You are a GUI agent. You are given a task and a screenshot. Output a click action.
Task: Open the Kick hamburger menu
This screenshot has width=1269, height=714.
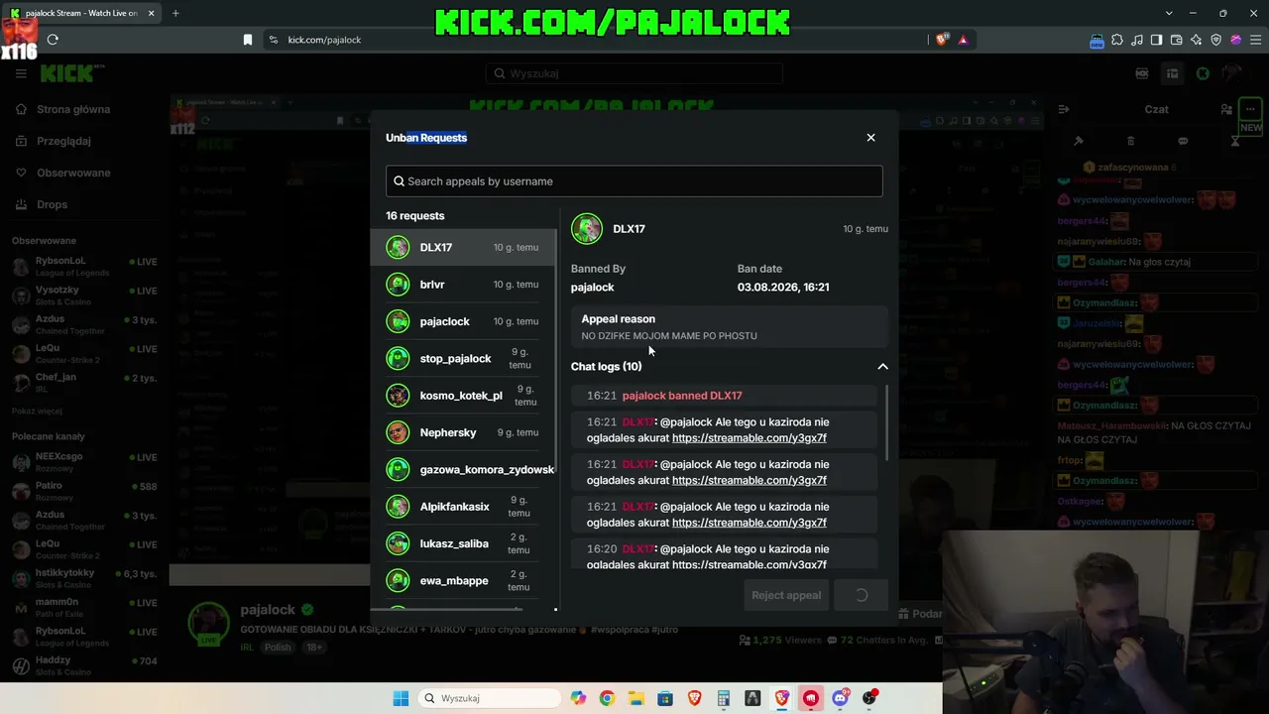click(x=21, y=73)
